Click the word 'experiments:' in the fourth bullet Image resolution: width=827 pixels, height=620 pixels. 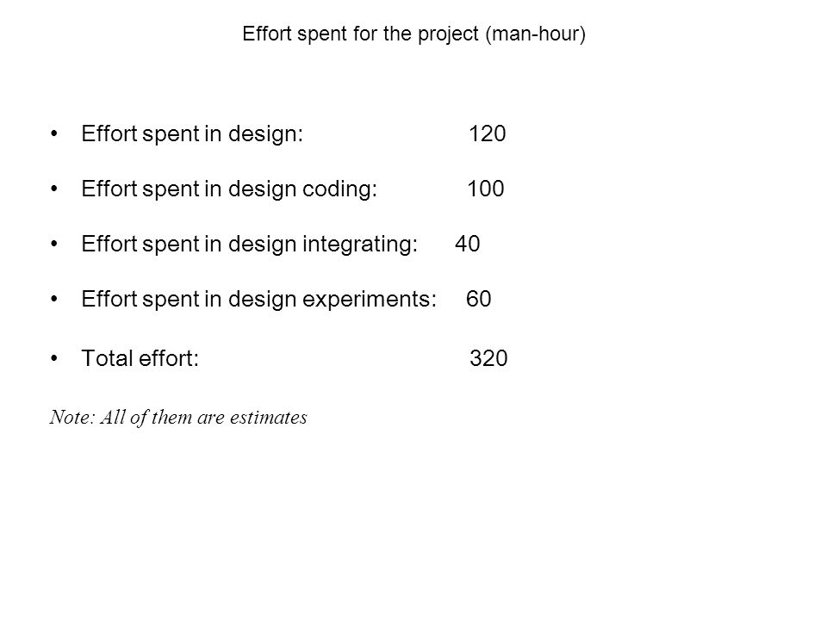point(370,301)
